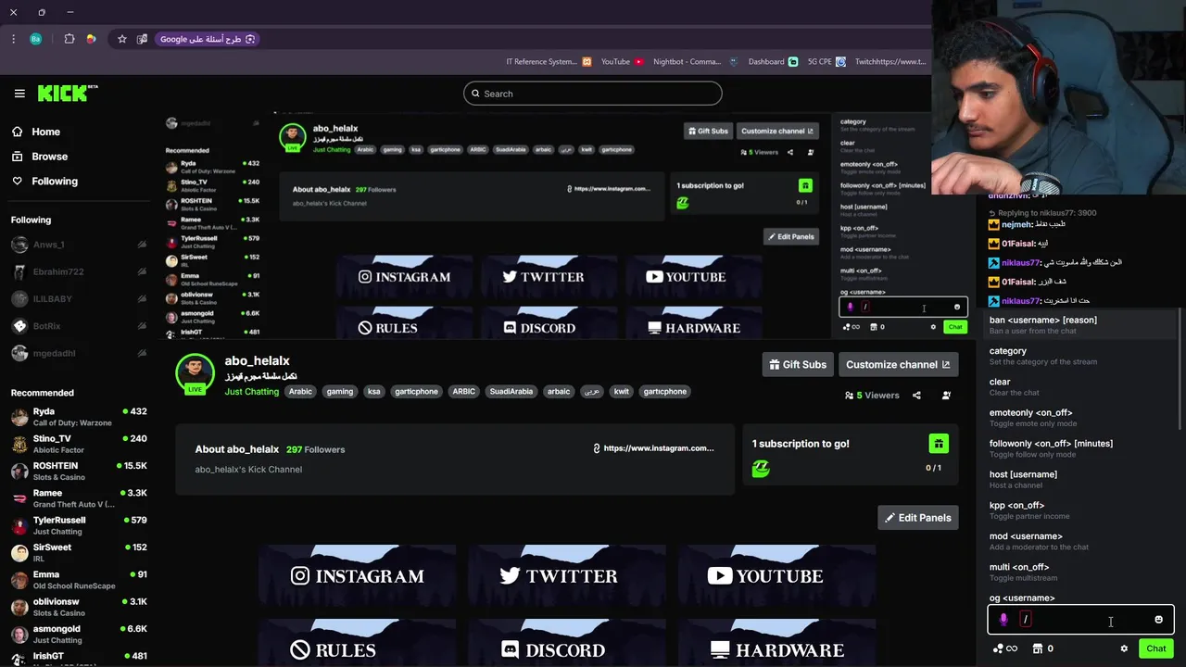Open the IT Reference System bookmark
Viewport: 1186px width, 667px height.
549,62
